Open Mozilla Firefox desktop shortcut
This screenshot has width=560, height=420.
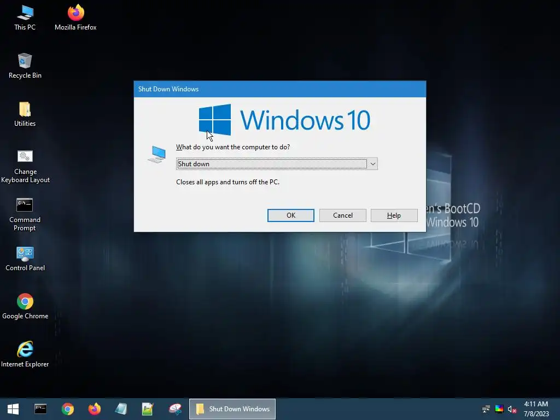pos(75,18)
